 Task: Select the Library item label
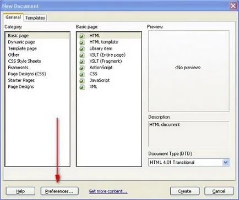101,48
